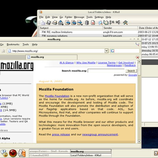
Task: Open the Tools menu in the browser
Action: 26,45
